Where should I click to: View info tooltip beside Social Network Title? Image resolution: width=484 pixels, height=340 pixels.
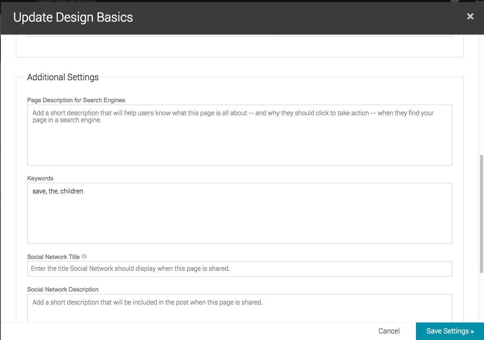click(84, 256)
